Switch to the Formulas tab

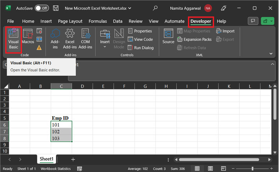coord(98,21)
